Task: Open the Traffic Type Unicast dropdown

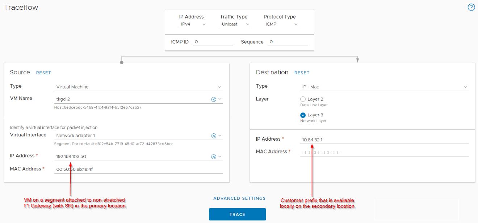Action: 235,24
